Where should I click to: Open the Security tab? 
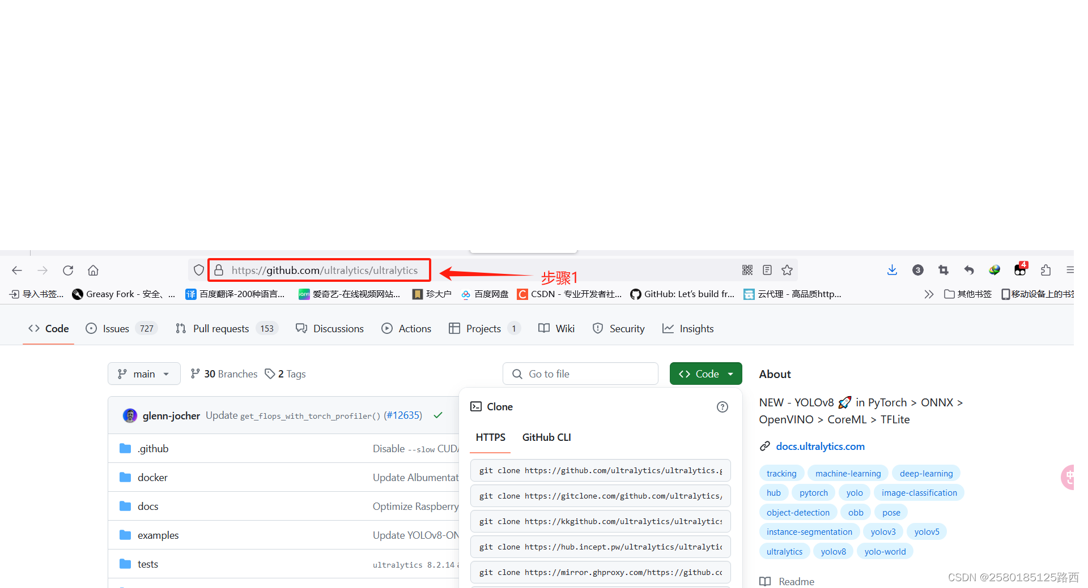pyautogui.click(x=618, y=329)
